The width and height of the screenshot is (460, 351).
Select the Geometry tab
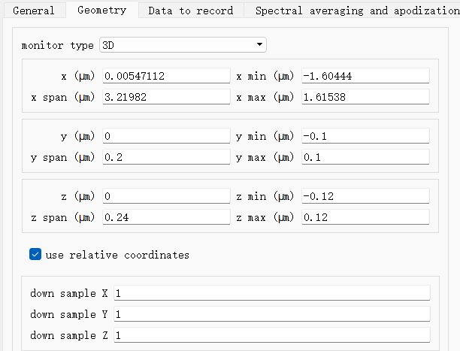[x=102, y=10]
